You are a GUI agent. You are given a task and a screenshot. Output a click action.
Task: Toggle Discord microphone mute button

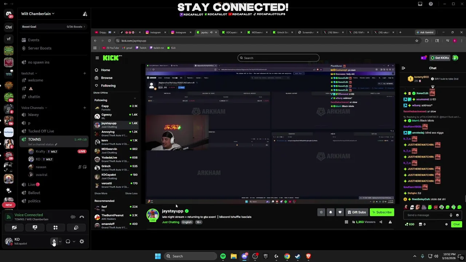point(54,242)
